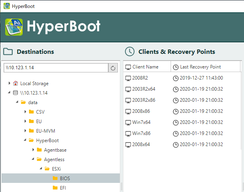Select the 2008x64 client entry

tap(142, 144)
